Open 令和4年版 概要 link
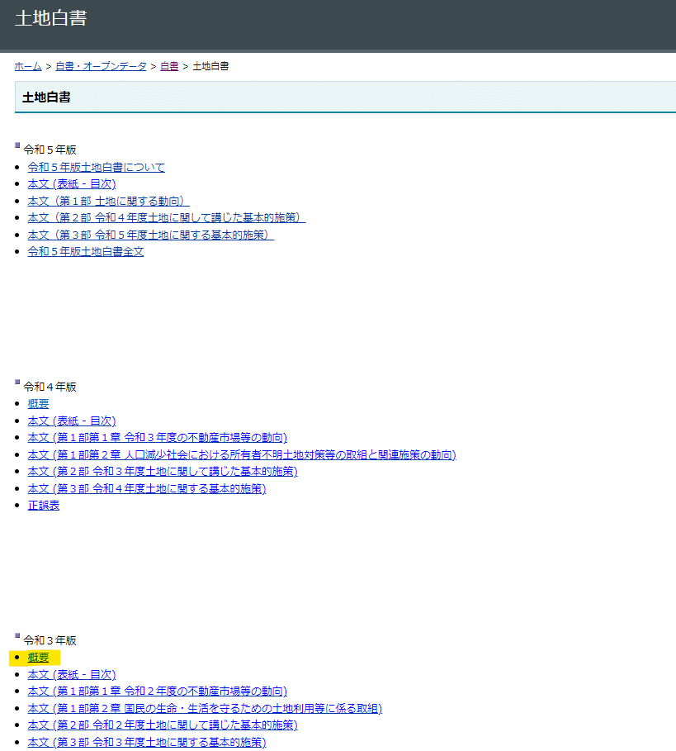 [38, 404]
